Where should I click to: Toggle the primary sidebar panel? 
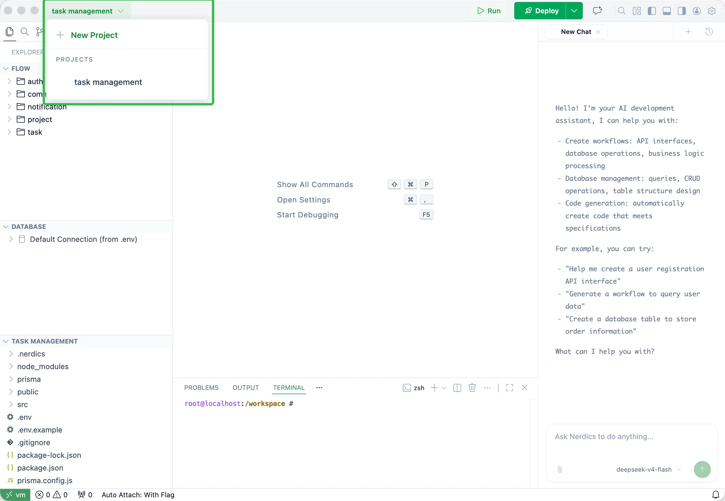pos(652,11)
